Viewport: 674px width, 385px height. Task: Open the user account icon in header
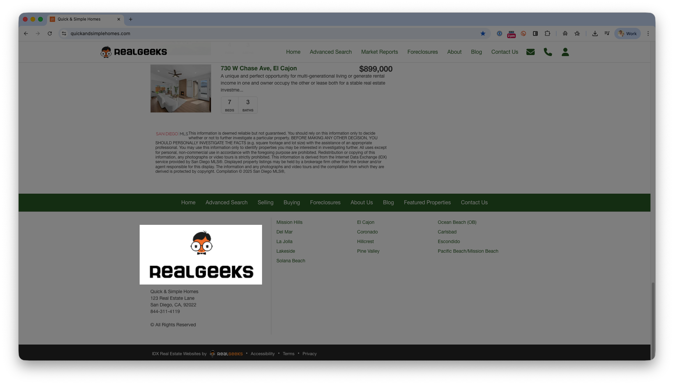click(565, 52)
